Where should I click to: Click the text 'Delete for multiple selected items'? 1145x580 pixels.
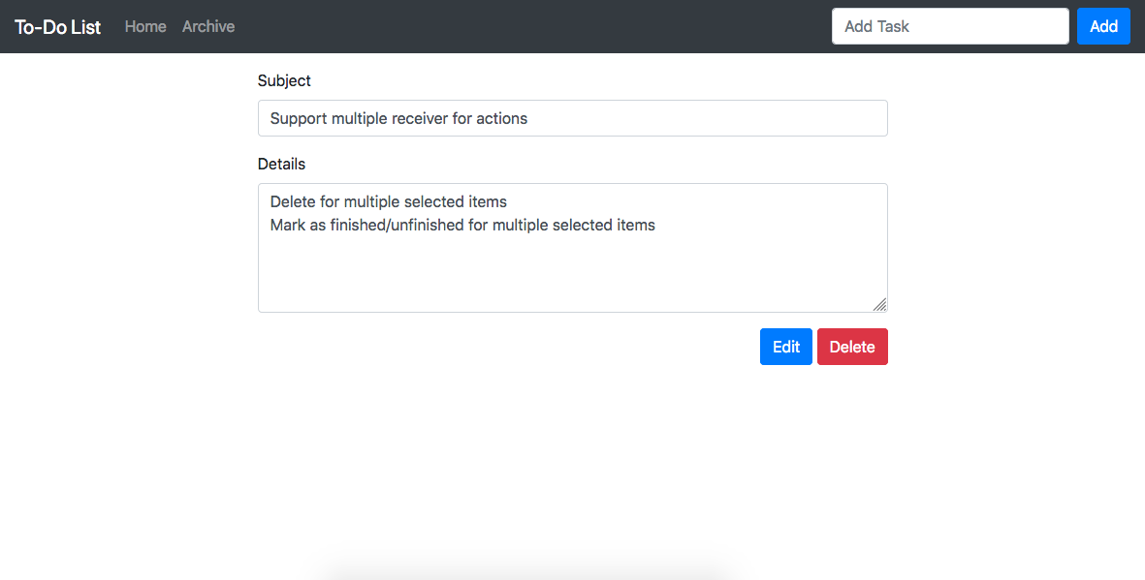click(389, 201)
